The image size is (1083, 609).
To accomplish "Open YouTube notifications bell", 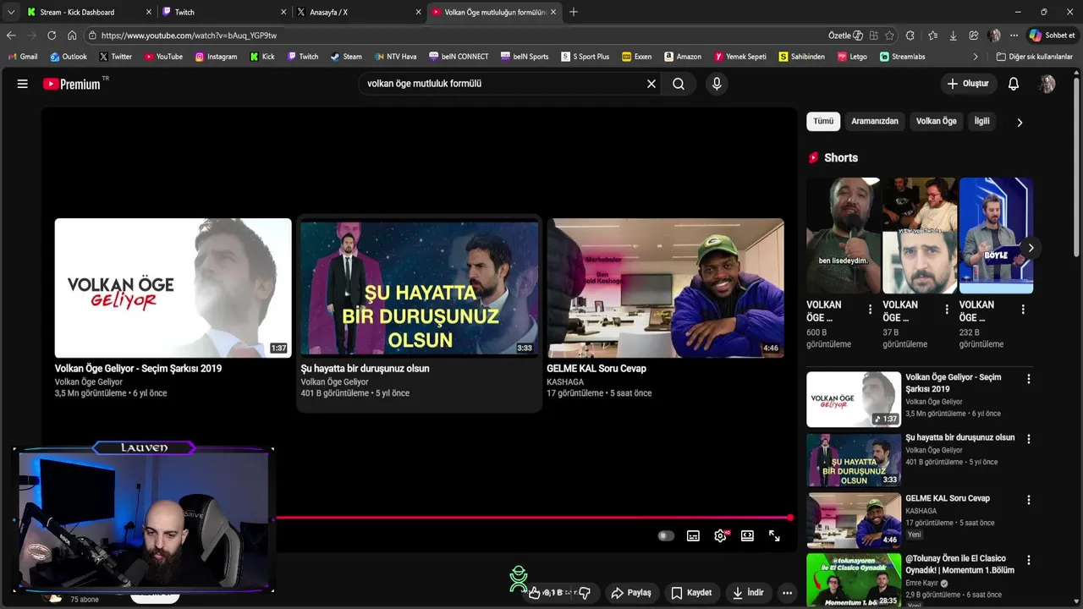I will pos(1014,84).
